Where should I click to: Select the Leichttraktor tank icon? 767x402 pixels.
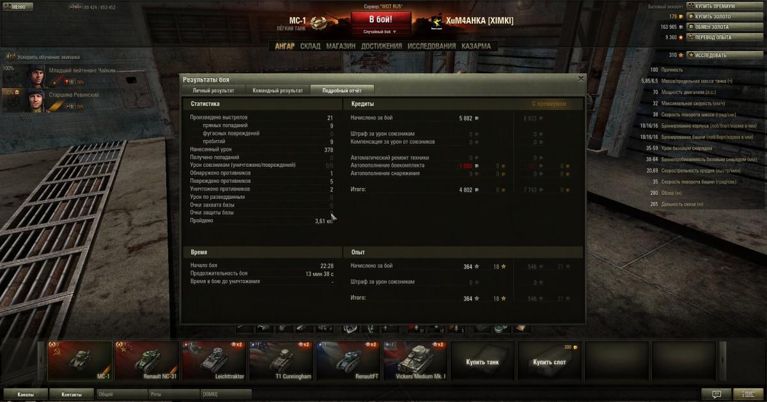pyautogui.click(x=214, y=361)
